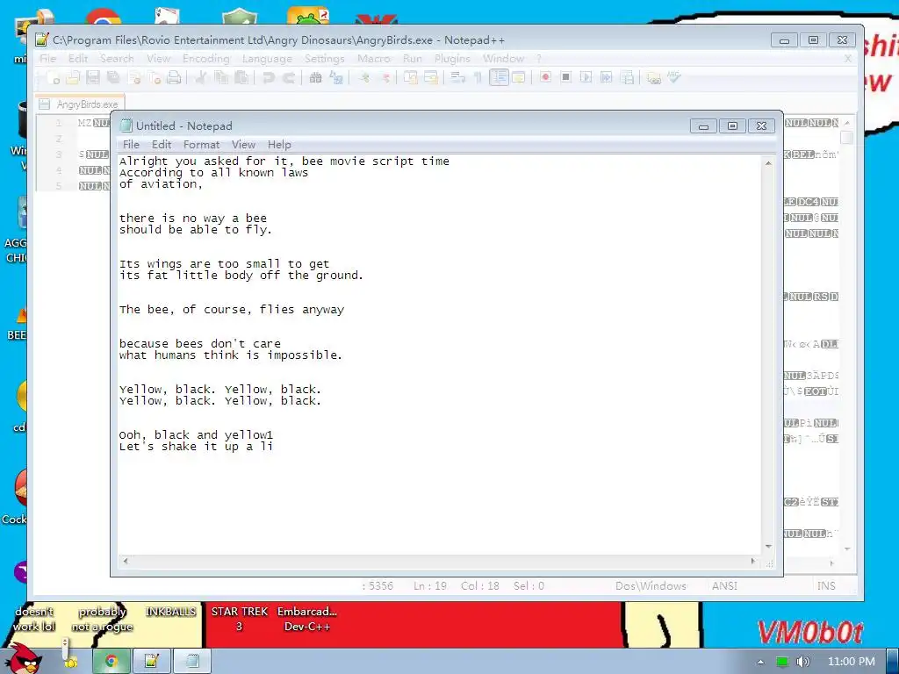Open the Encoding menu in Notepad++
The width and height of the screenshot is (899, 674).
click(x=205, y=59)
